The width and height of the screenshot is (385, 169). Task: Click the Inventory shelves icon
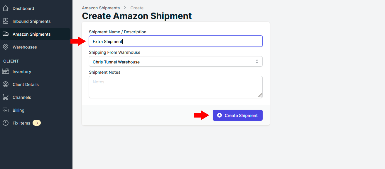click(x=6, y=72)
